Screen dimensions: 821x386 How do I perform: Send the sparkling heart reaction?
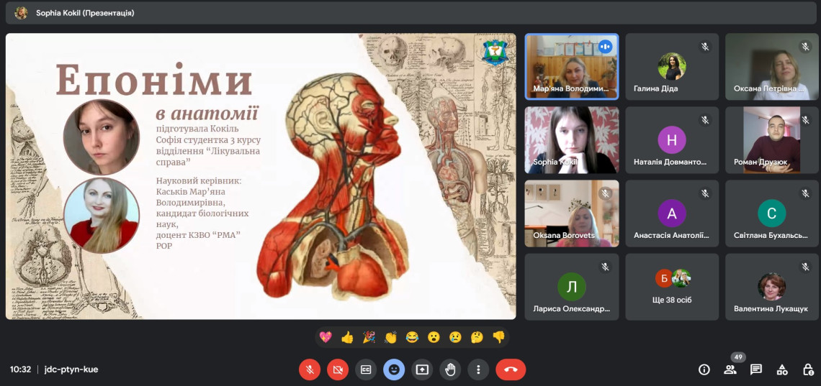click(325, 337)
